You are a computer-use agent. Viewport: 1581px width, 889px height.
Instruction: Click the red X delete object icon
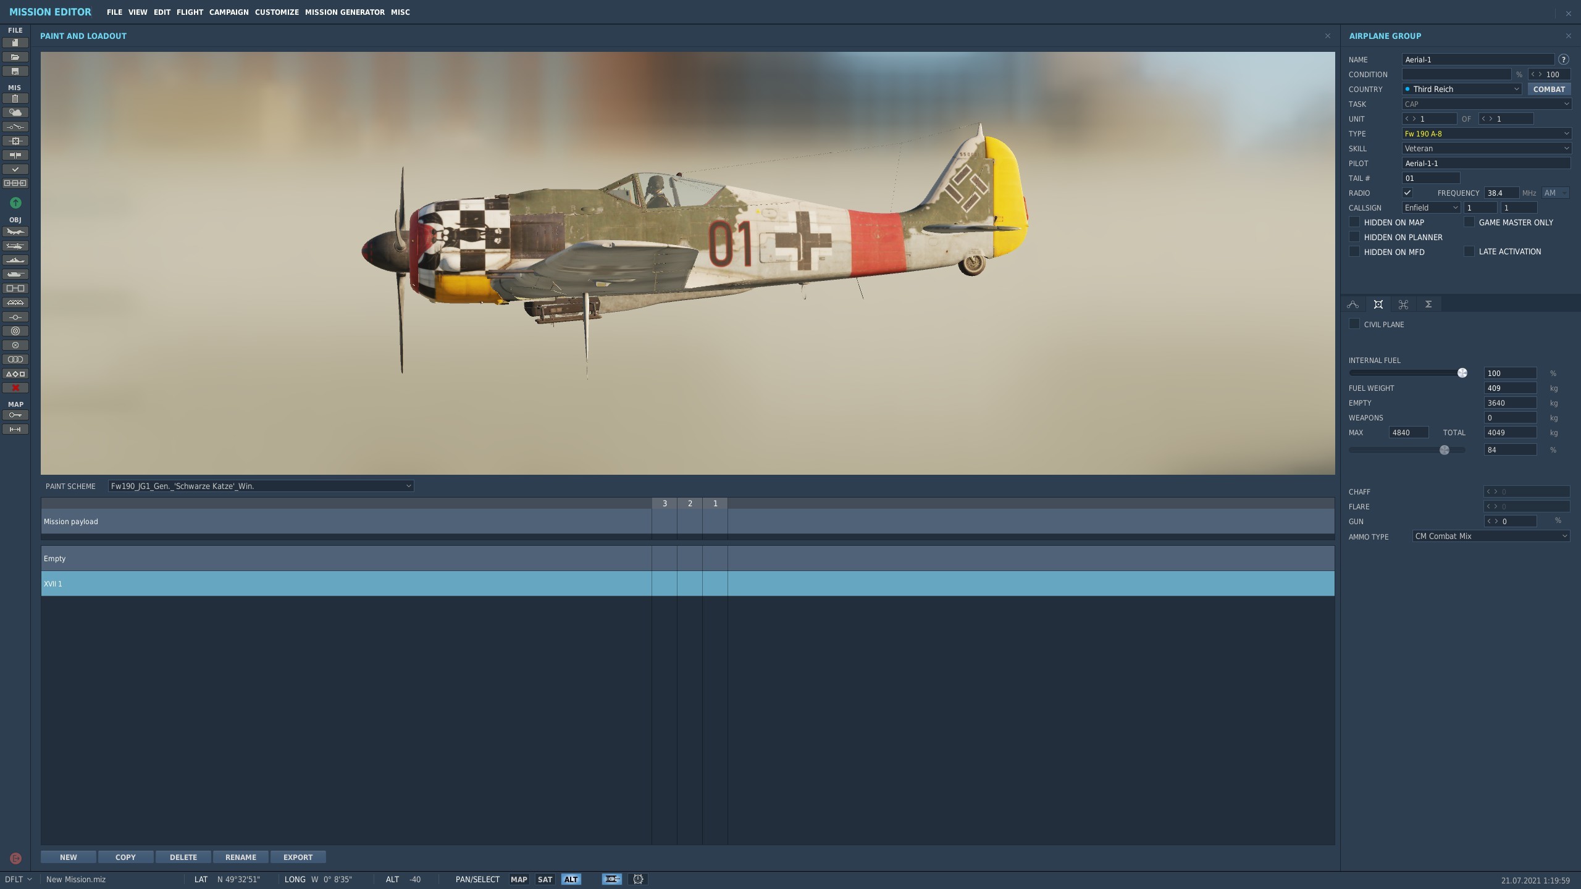pos(15,388)
